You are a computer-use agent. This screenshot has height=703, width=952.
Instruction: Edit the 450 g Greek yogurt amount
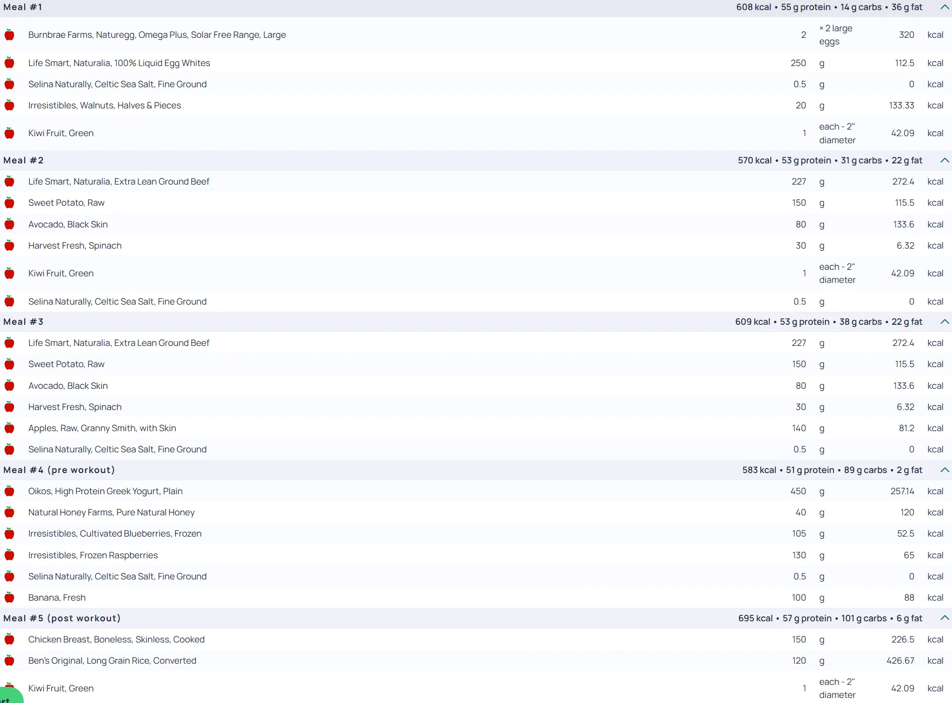click(798, 491)
